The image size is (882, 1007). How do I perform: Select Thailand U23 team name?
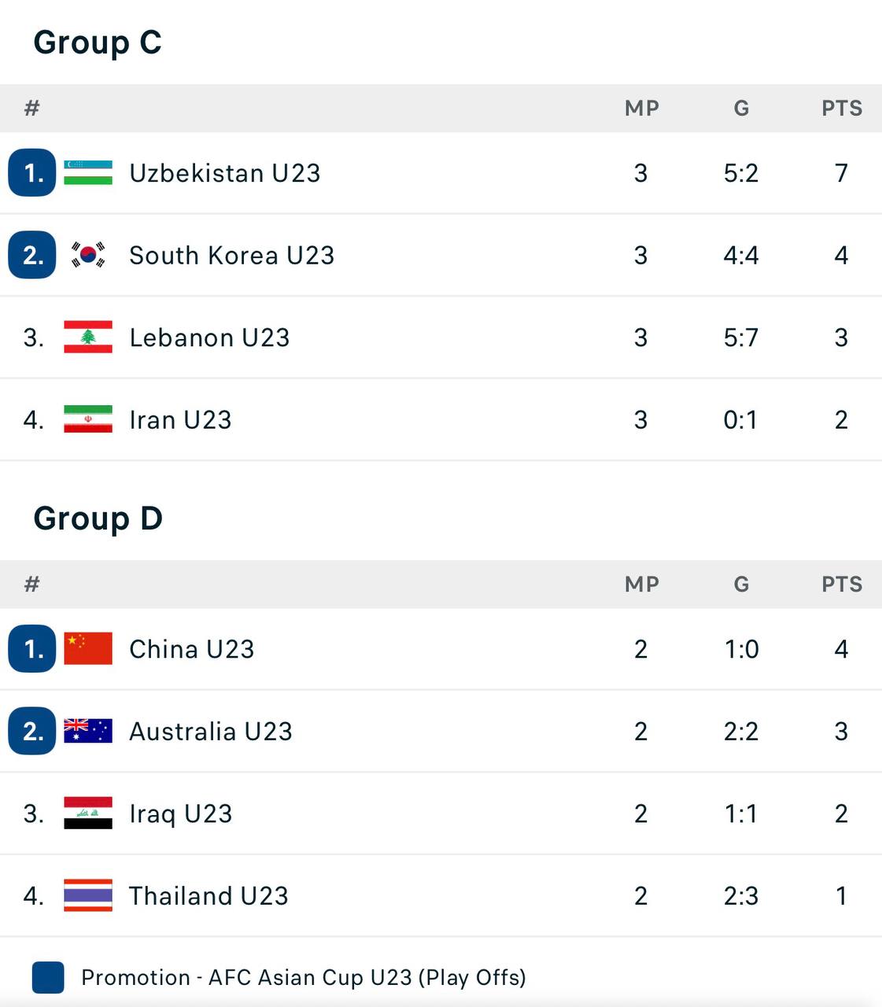pos(209,896)
